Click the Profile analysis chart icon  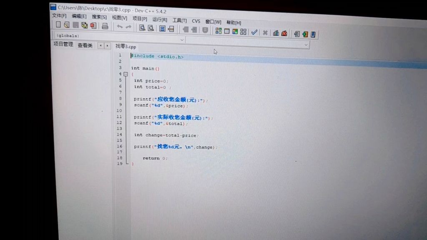pos(276,33)
